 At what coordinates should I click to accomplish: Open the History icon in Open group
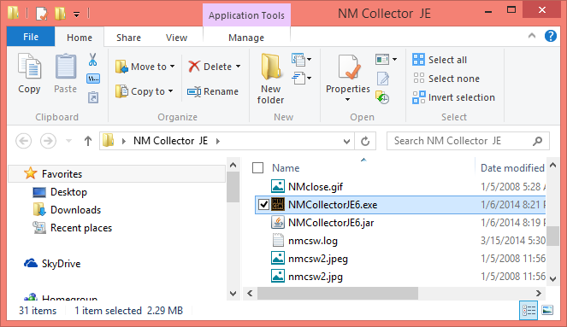(x=382, y=97)
